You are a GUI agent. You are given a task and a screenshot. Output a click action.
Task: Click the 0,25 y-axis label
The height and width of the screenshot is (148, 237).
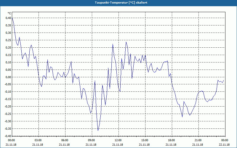pyautogui.click(x=8, y=40)
